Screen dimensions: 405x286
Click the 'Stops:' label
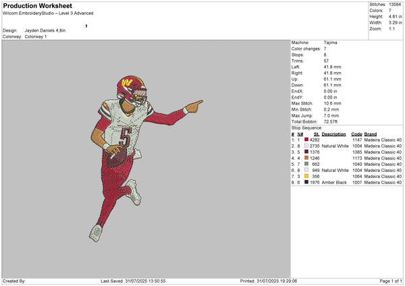[298, 55]
